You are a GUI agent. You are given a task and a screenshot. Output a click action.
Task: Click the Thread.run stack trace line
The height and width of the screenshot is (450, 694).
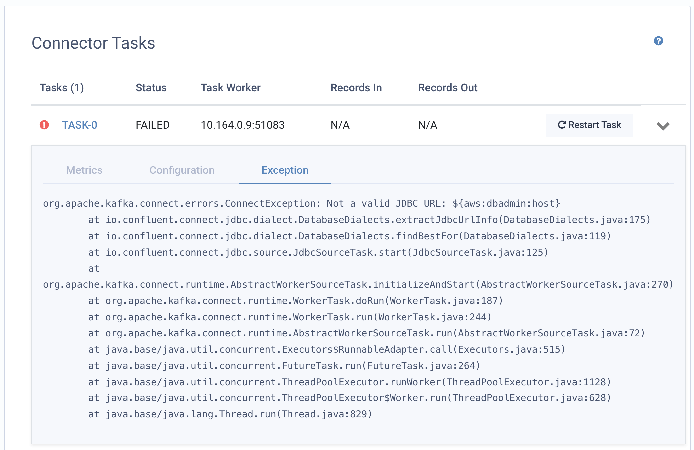click(230, 414)
